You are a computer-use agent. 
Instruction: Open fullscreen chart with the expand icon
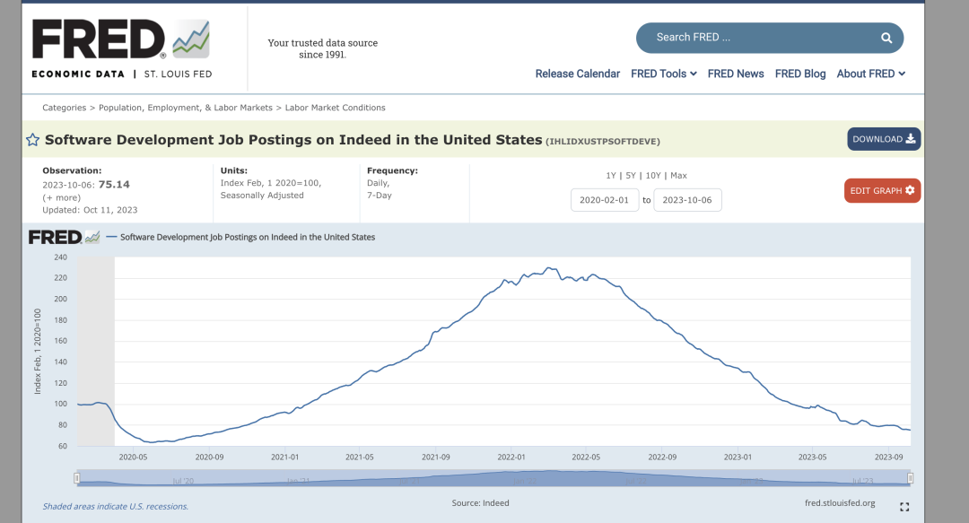pyautogui.click(x=904, y=507)
